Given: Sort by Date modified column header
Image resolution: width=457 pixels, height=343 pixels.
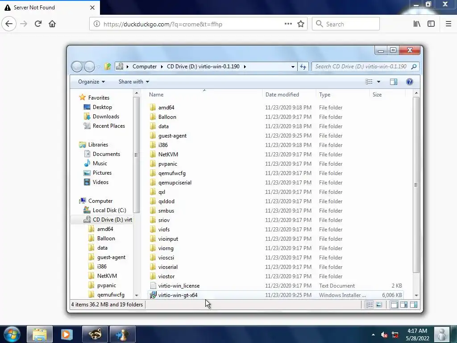Looking at the screenshot, I should click(289, 95).
